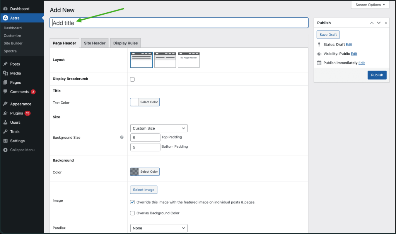View Comments using the speech bubble icon
396x234 pixels.
5,92
